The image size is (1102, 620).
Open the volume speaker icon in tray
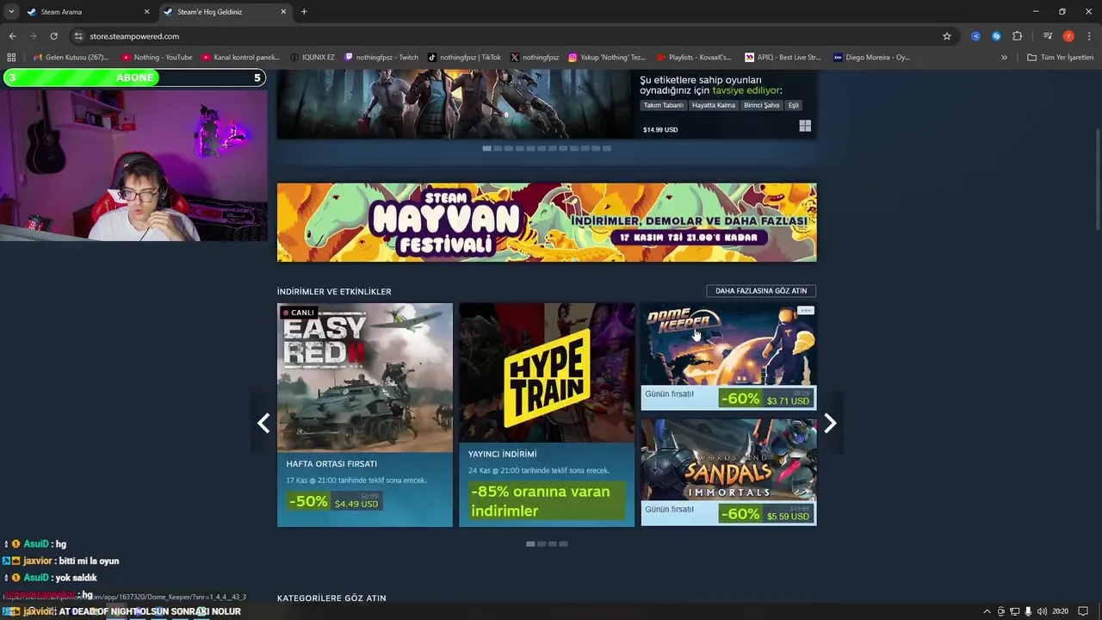pos(1042,611)
